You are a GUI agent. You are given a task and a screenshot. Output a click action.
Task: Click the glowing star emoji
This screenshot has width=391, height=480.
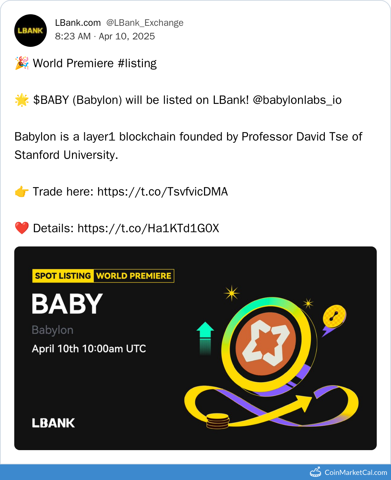[x=22, y=100]
